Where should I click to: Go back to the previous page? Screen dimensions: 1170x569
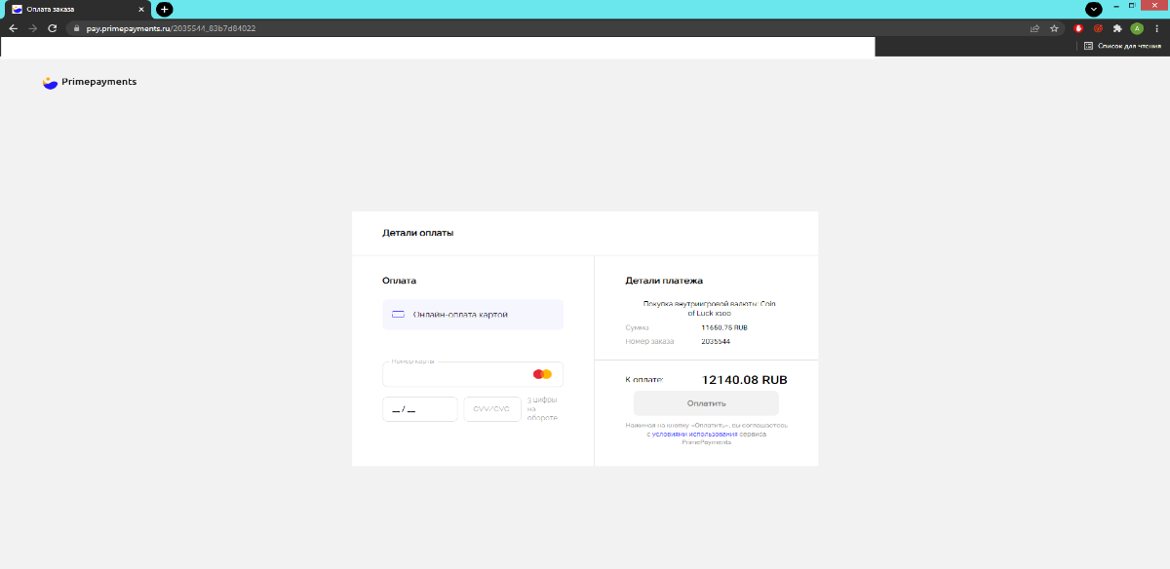tap(13, 28)
